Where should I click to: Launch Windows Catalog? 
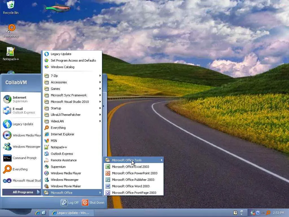[x=72, y=67]
